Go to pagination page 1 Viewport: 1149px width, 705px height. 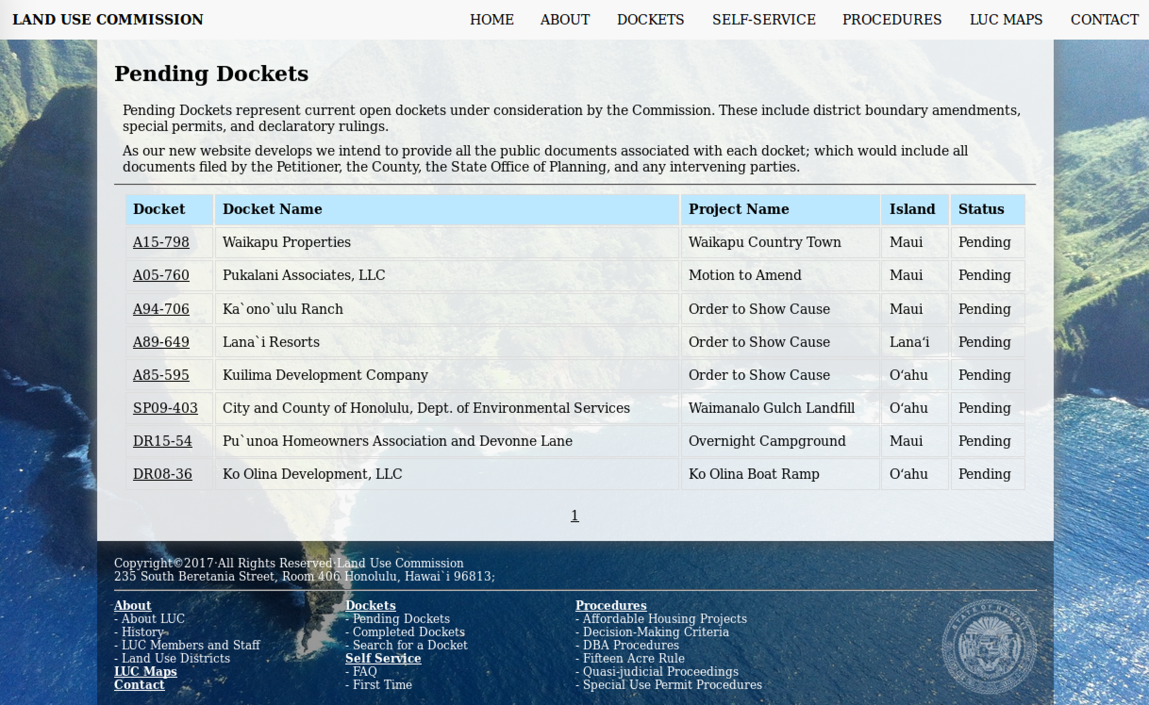pos(574,516)
